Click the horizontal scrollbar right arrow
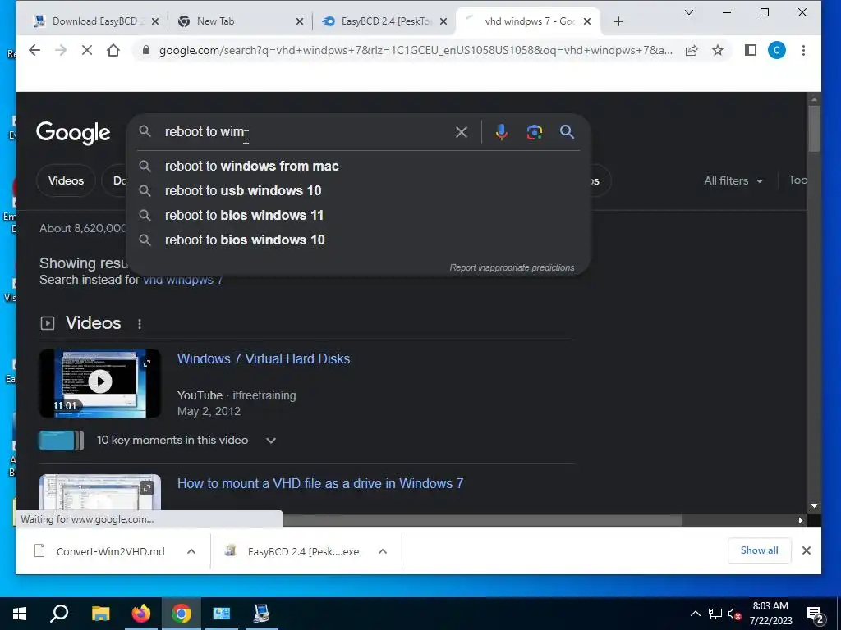841x630 pixels. 800,520
